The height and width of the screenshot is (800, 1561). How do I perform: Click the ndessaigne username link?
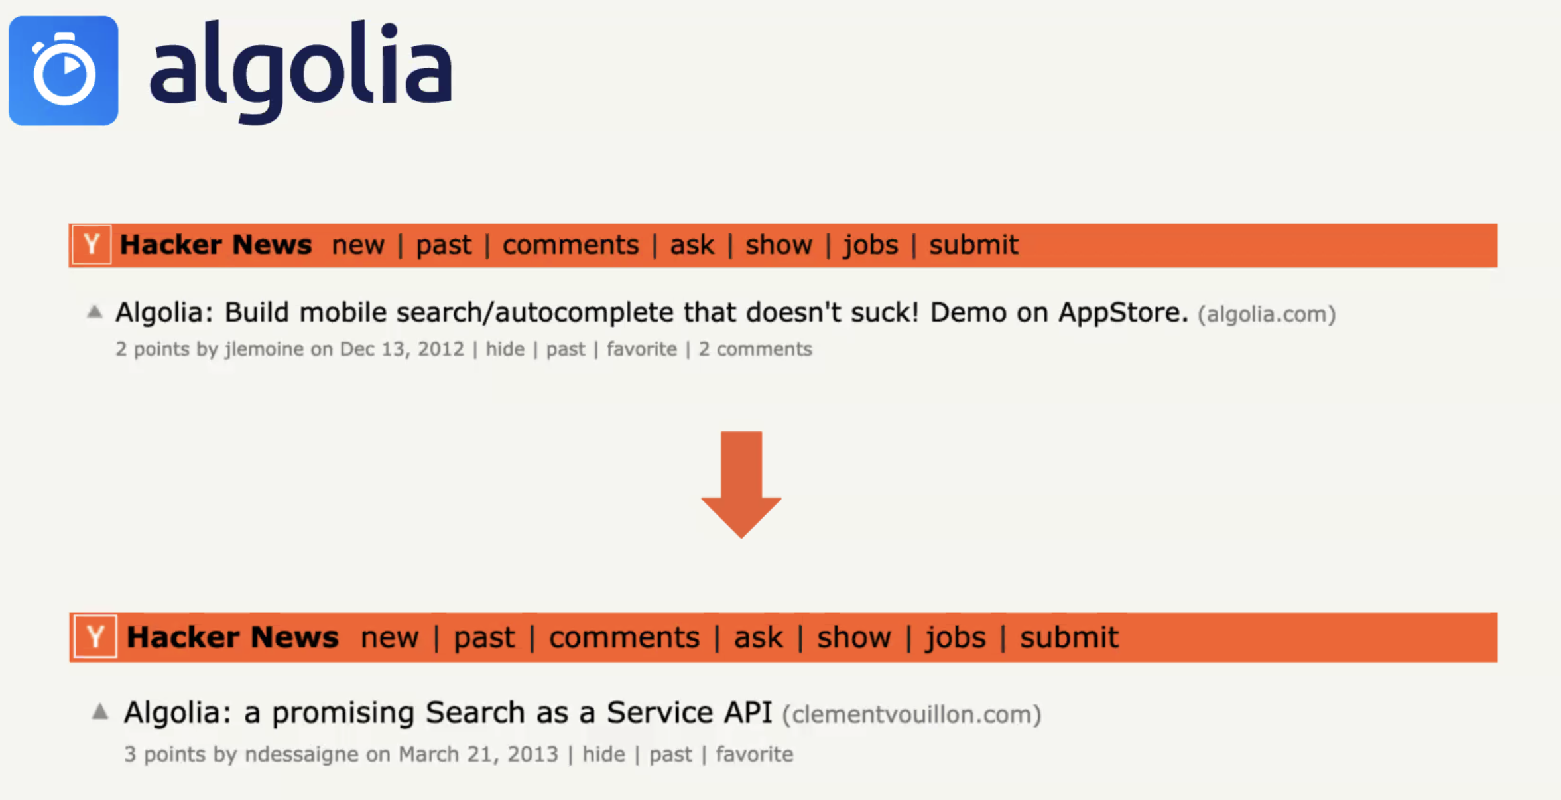[x=301, y=754]
